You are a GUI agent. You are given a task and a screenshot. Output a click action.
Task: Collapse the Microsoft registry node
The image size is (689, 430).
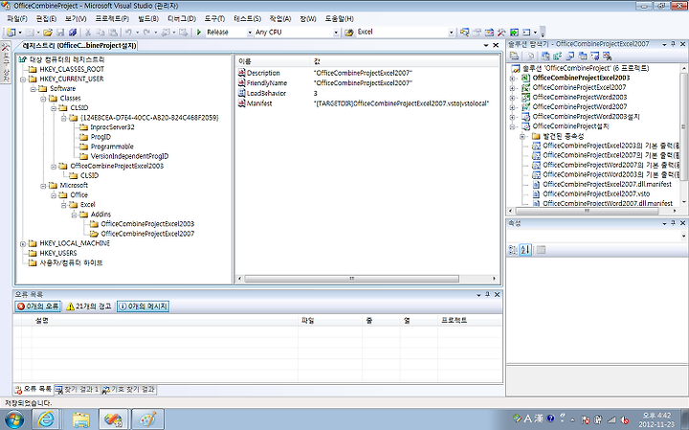pyautogui.click(x=43, y=186)
